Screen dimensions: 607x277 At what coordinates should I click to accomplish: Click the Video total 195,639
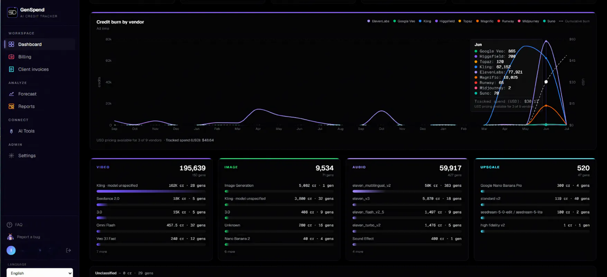pyautogui.click(x=192, y=168)
